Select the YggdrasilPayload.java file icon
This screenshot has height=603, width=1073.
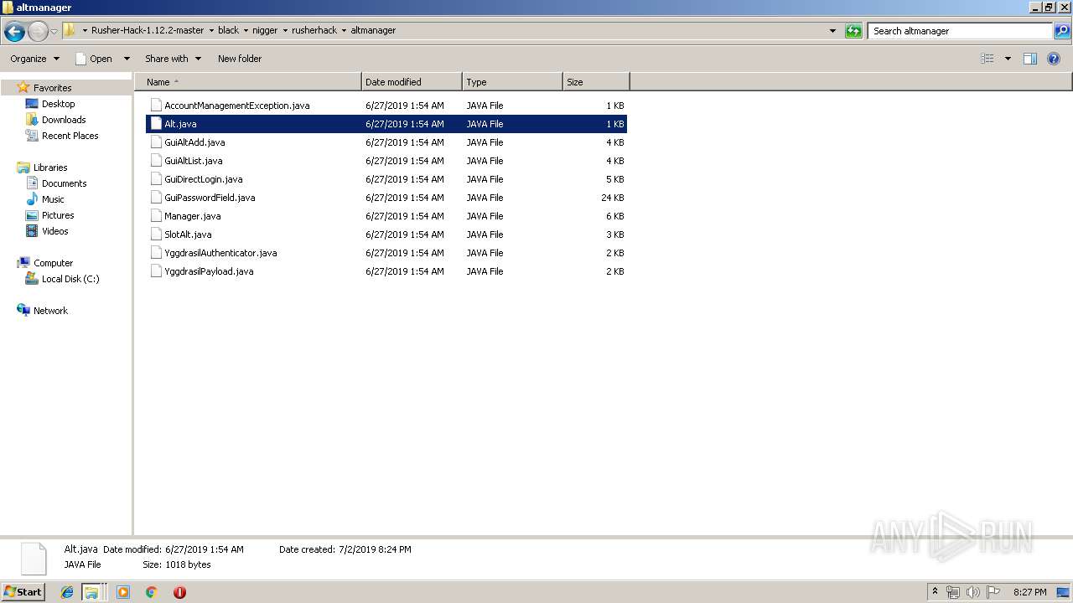tap(156, 271)
